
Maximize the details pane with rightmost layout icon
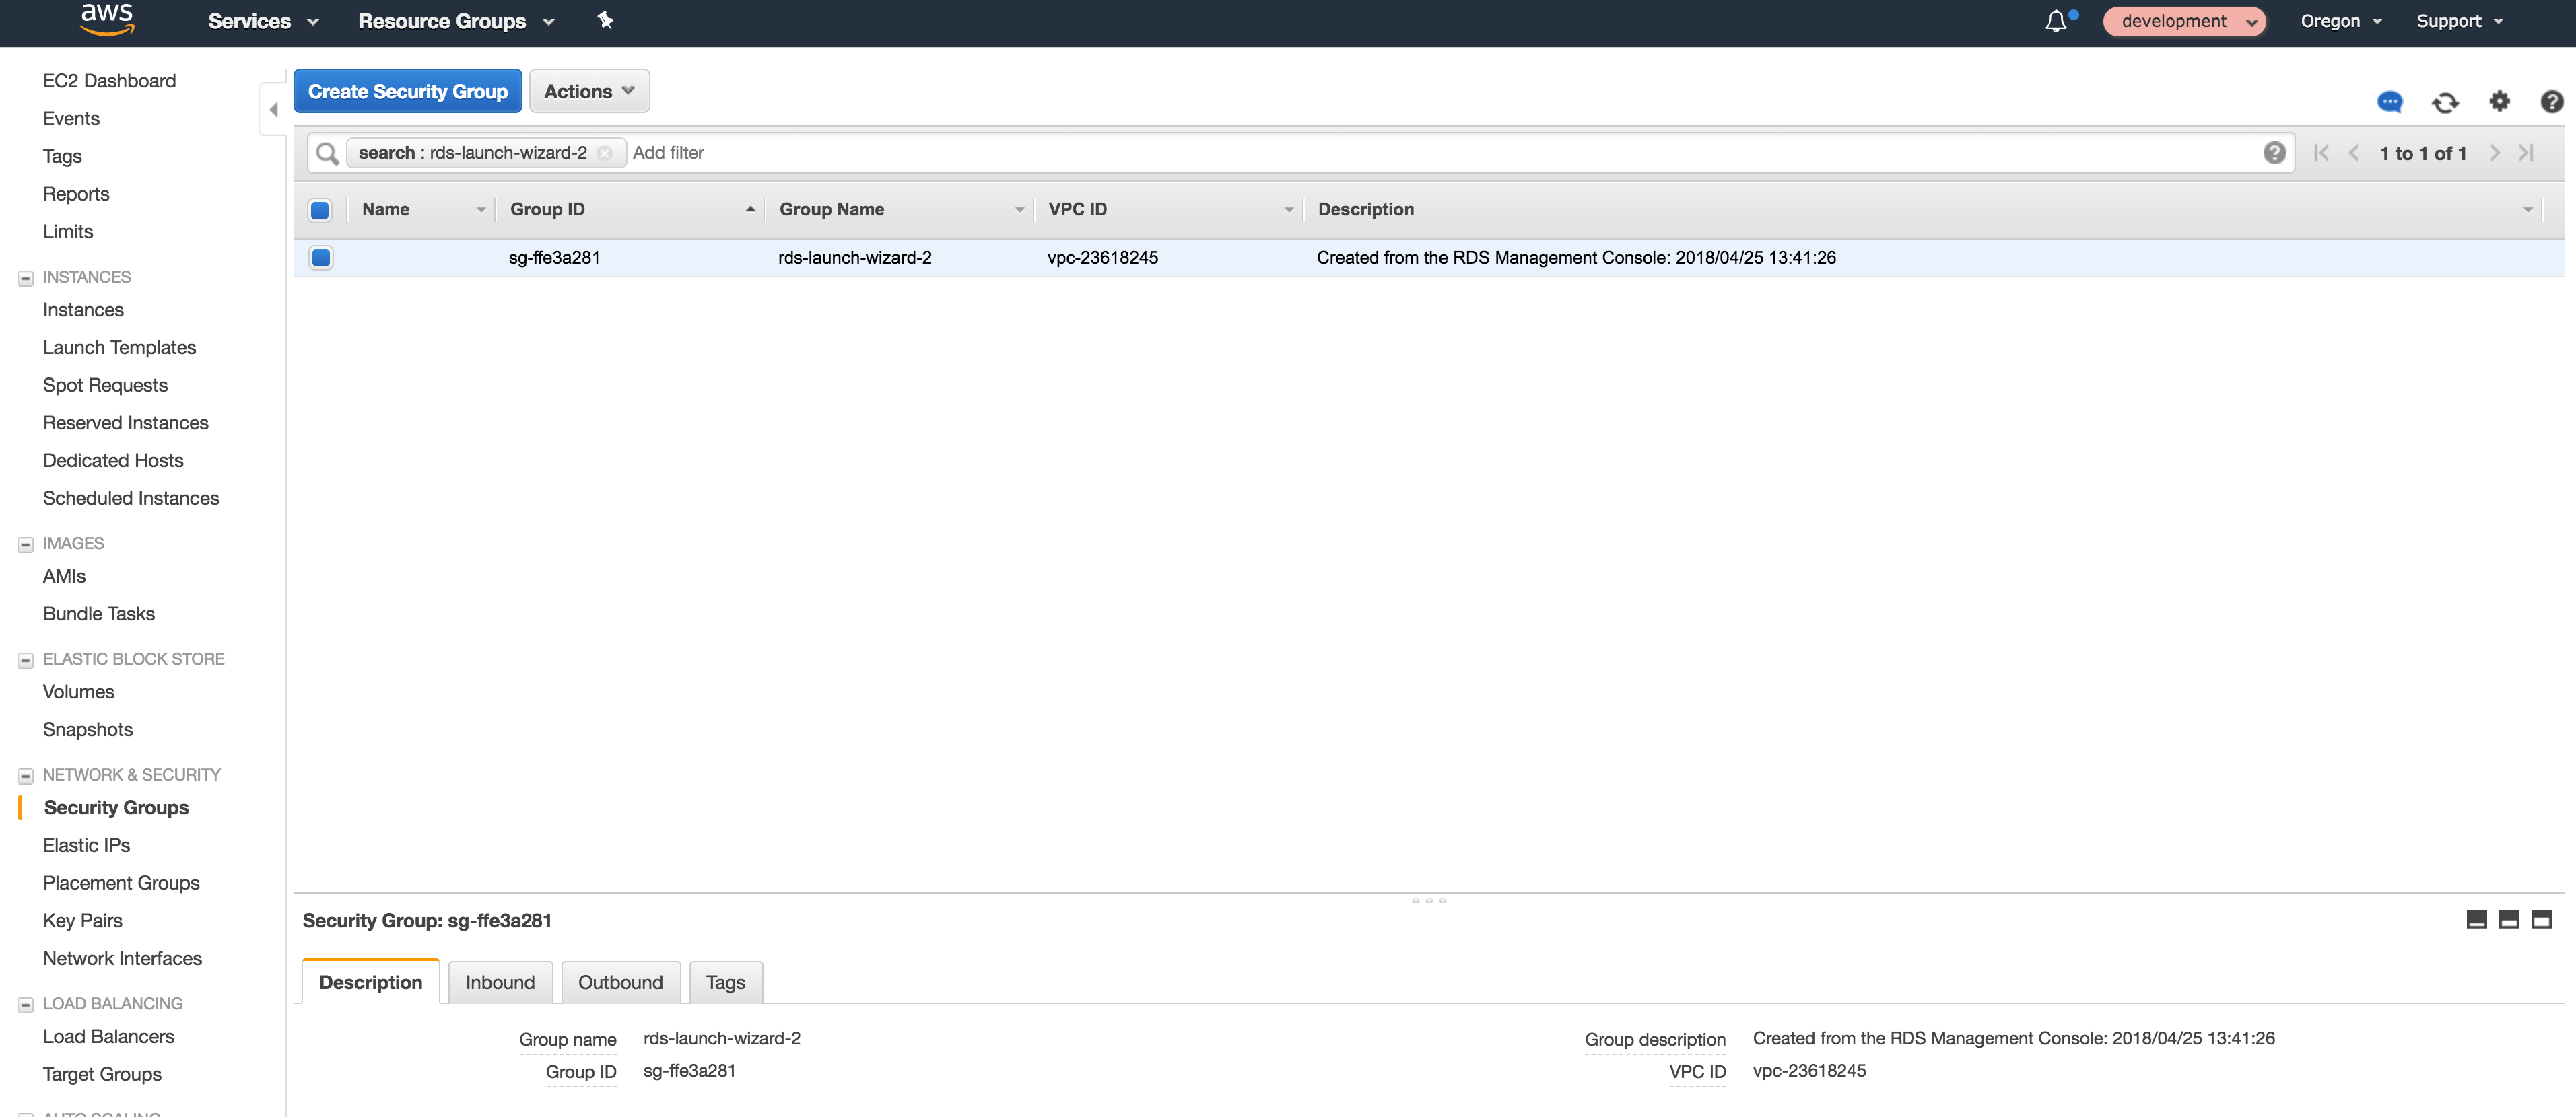coord(2541,919)
